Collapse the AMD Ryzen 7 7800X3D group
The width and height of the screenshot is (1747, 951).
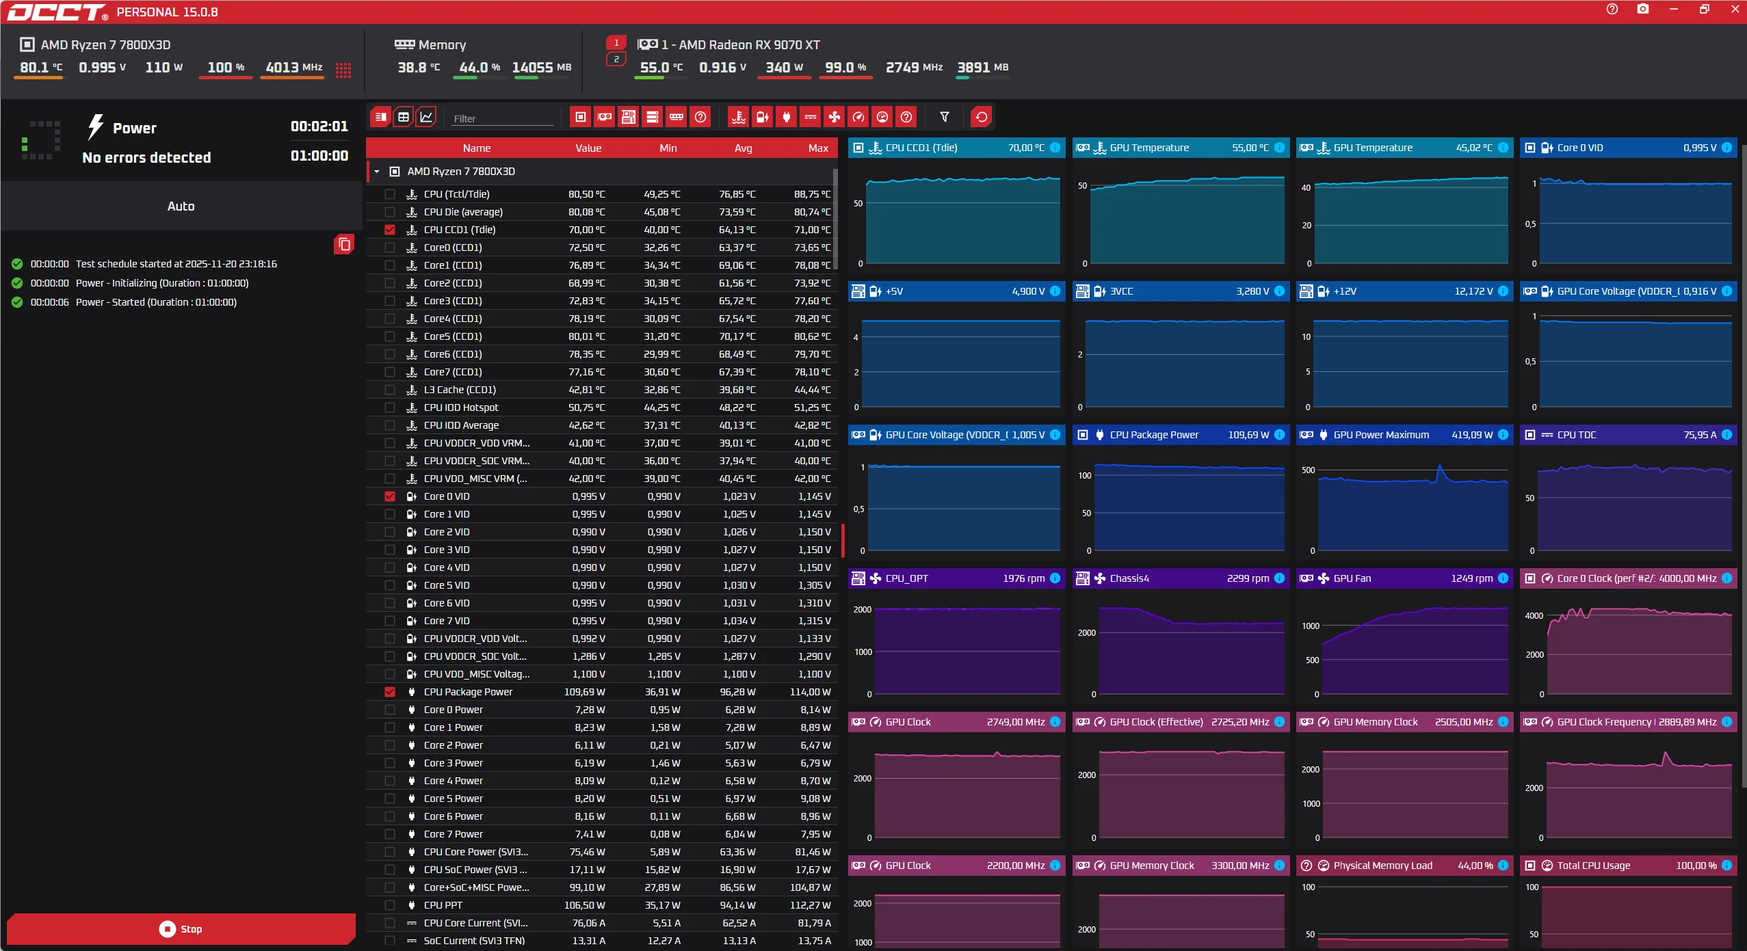click(x=377, y=172)
